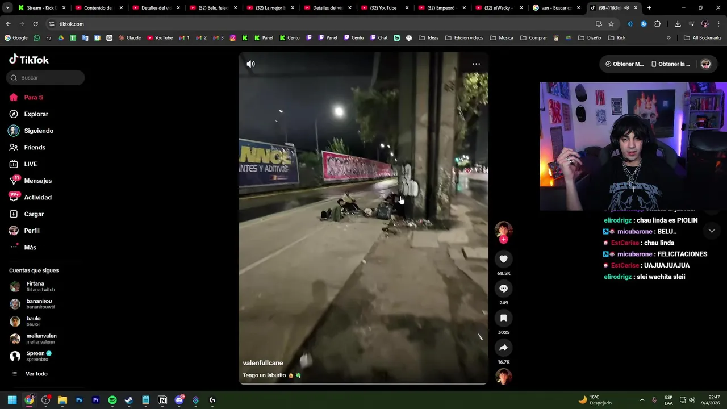This screenshot has width=727, height=409.
Task: Open the Claude bookmark
Action: 129,38
